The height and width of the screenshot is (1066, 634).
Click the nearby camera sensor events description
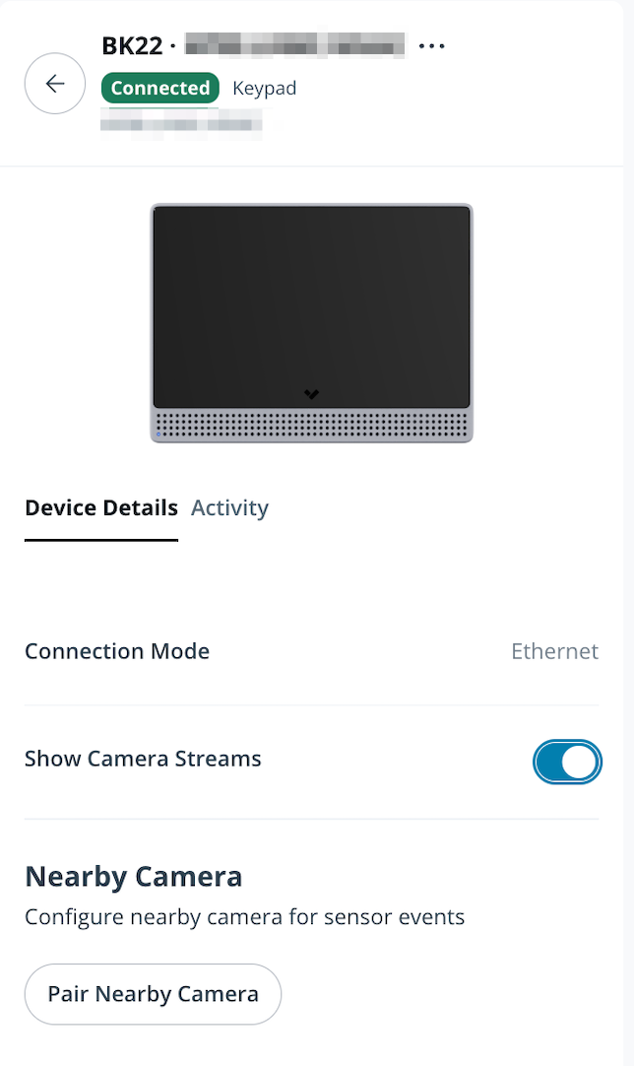click(244, 917)
